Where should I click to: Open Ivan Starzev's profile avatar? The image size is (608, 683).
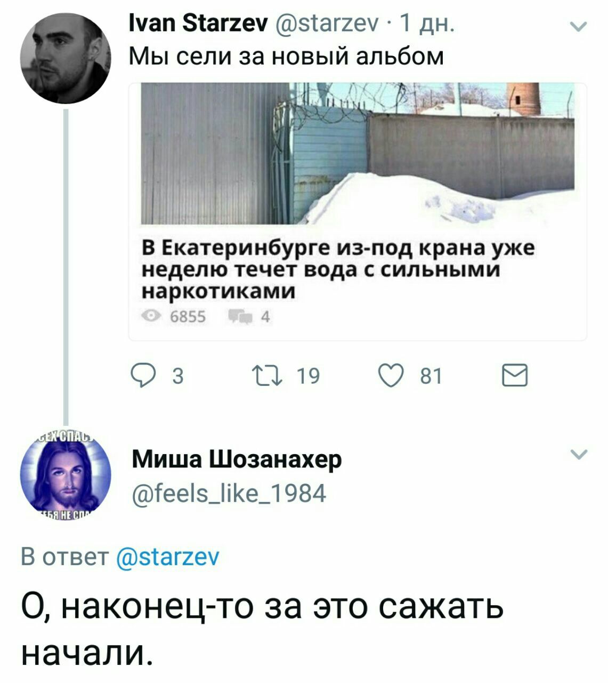coord(66,58)
